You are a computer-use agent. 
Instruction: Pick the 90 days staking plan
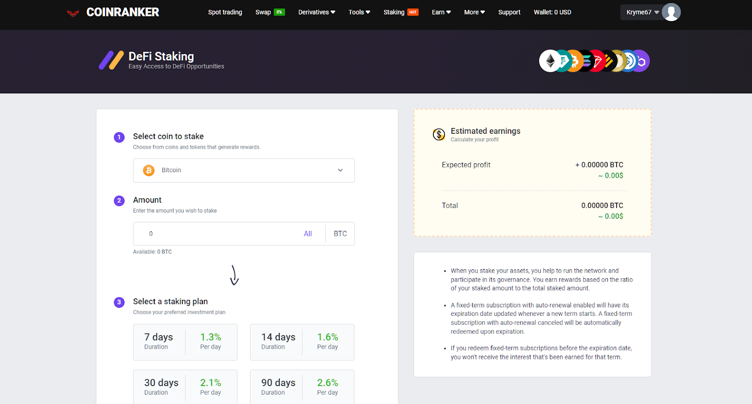pos(302,387)
